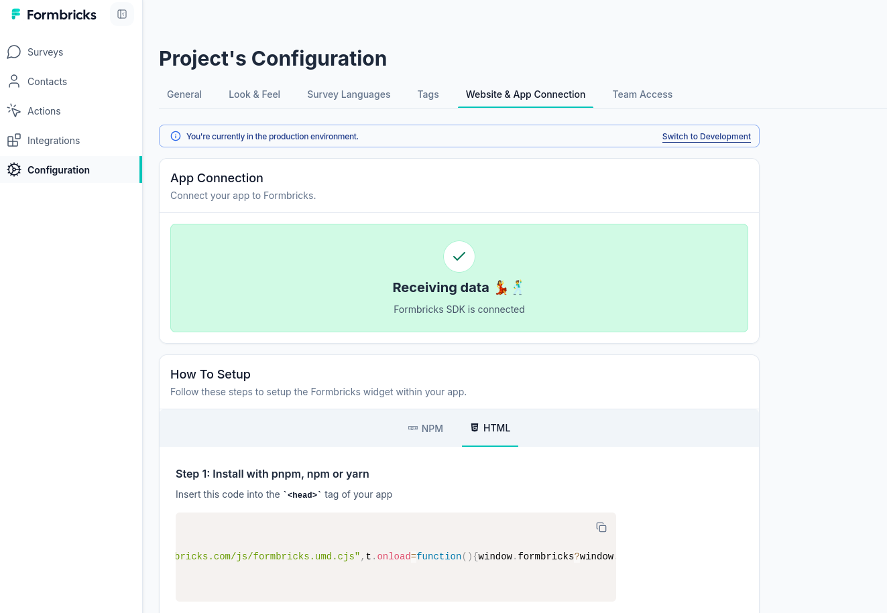Switch to the General tab
Image resolution: width=887 pixels, height=613 pixels.
coord(184,94)
